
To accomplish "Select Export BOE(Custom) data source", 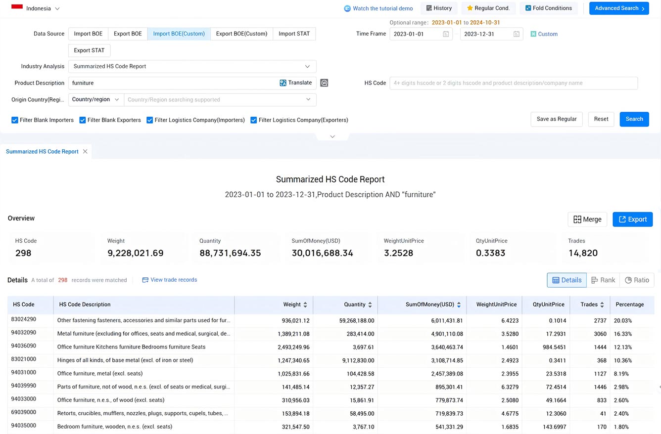I will click(x=241, y=34).
